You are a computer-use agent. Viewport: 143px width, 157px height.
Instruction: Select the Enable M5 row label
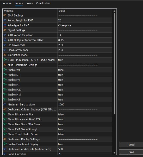point(14,99)
